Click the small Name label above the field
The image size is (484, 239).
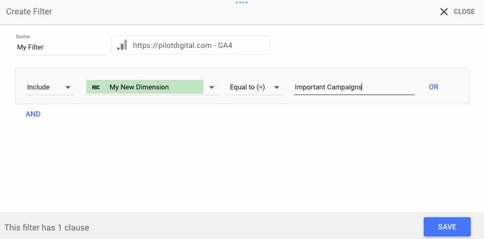22,37
